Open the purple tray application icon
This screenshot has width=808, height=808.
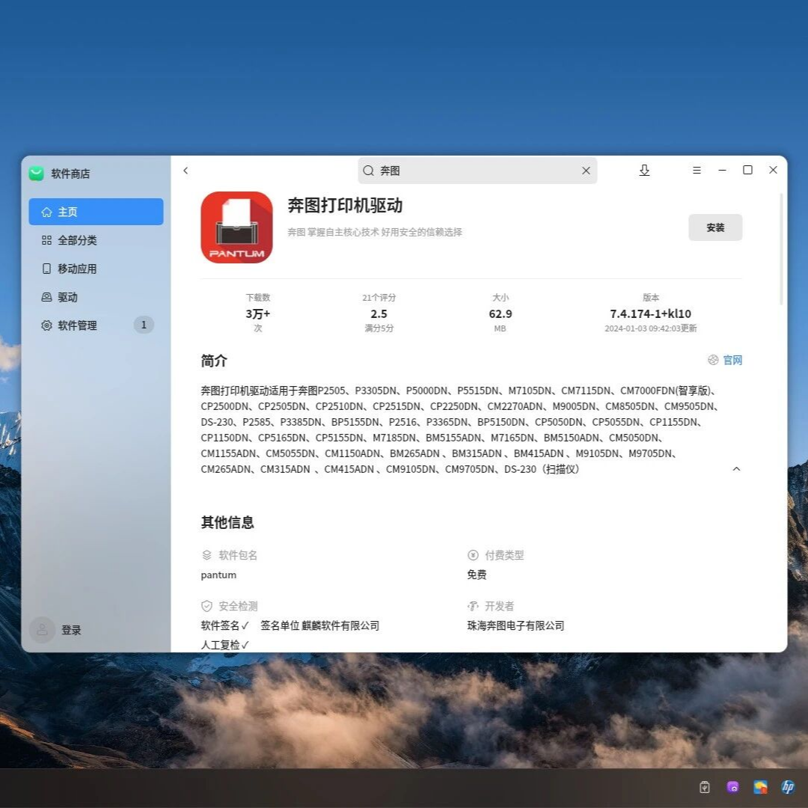pyautogui.click(x=732, y=786)
